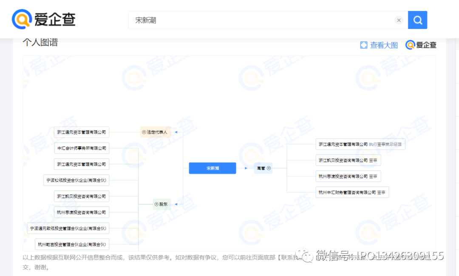
Task: Clear the search box with the X icon
Action: [x=399, y=20]
